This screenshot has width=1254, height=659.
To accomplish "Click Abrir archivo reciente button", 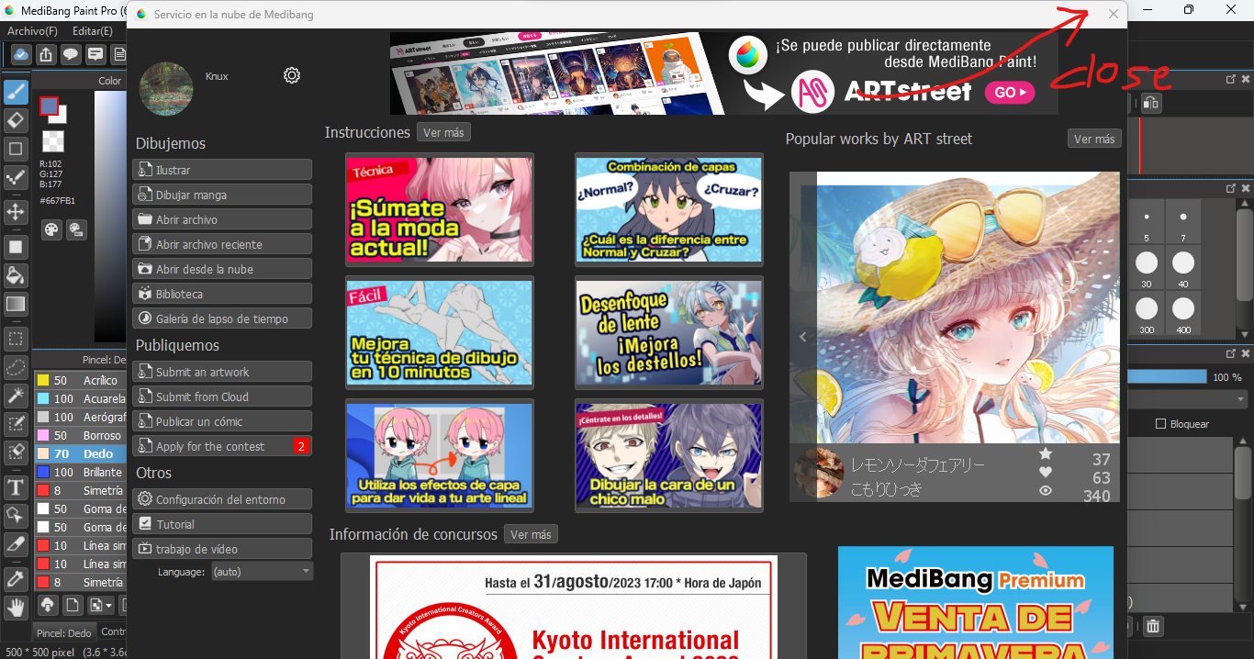I will click(222, 244).
